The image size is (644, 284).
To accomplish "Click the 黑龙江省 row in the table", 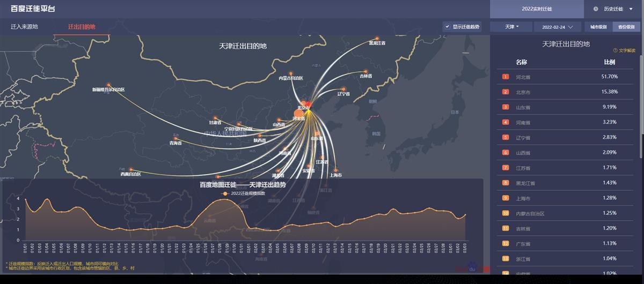I will point(566,183).
